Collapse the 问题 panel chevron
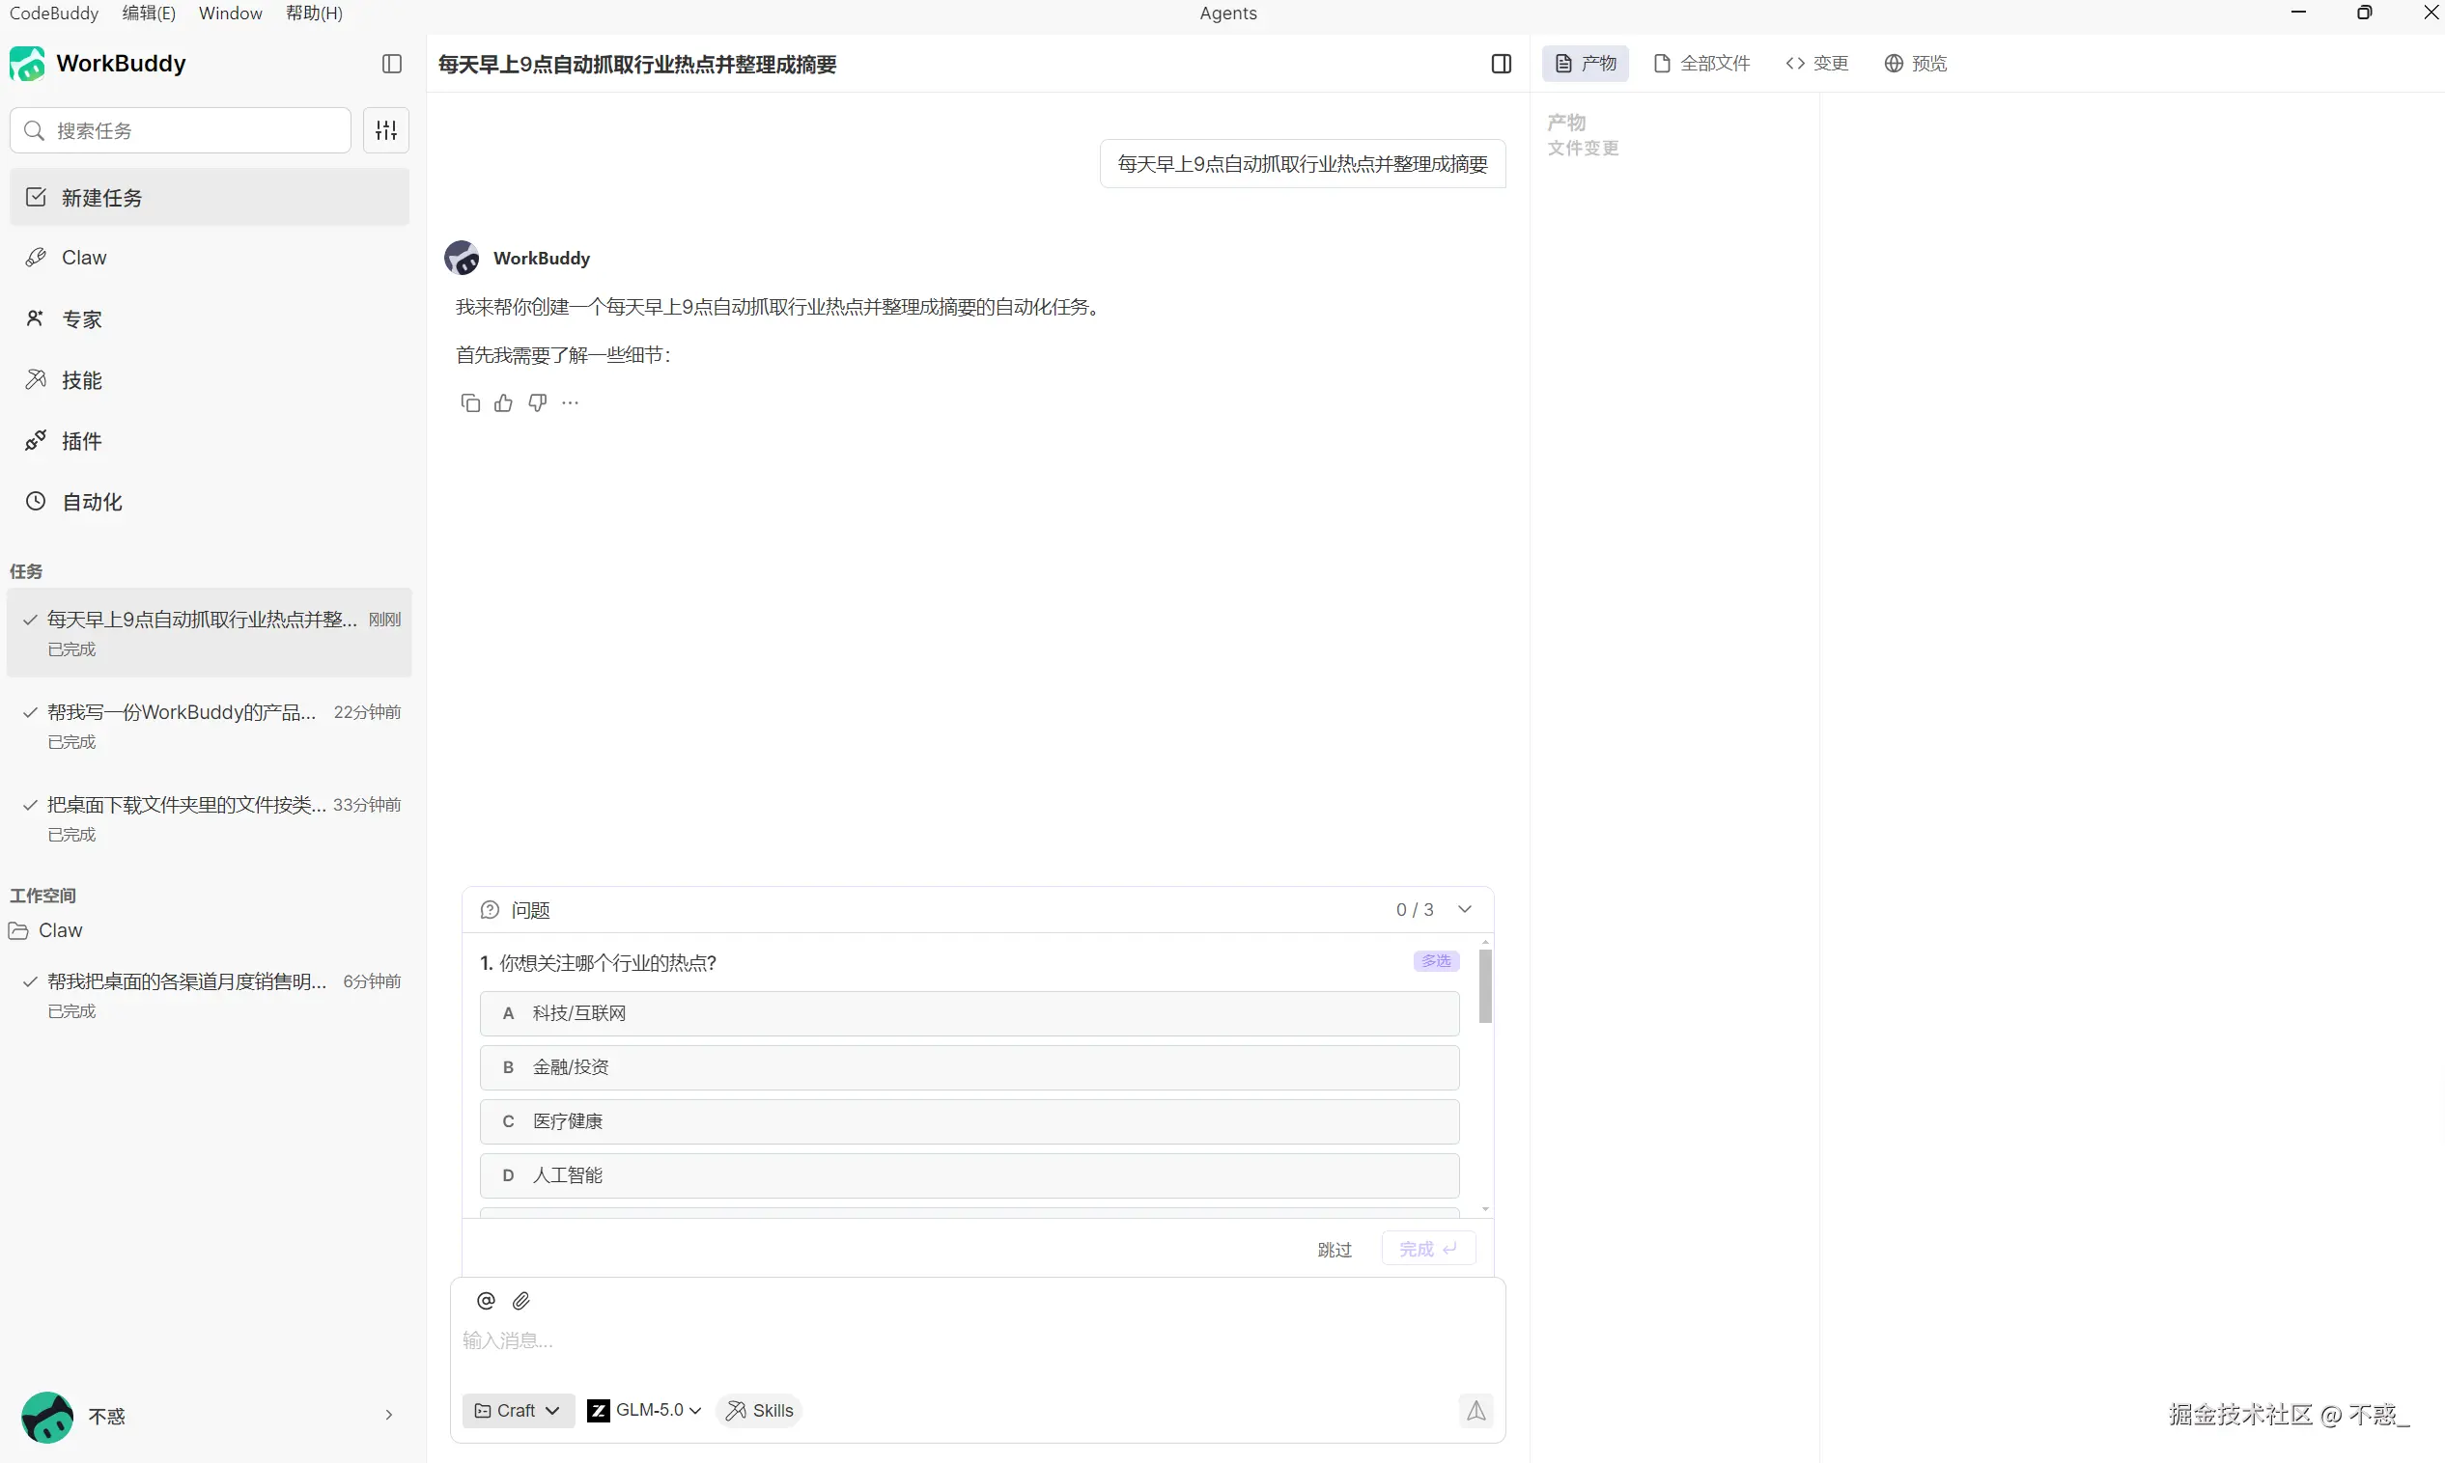 click(x=1465, y=910)
